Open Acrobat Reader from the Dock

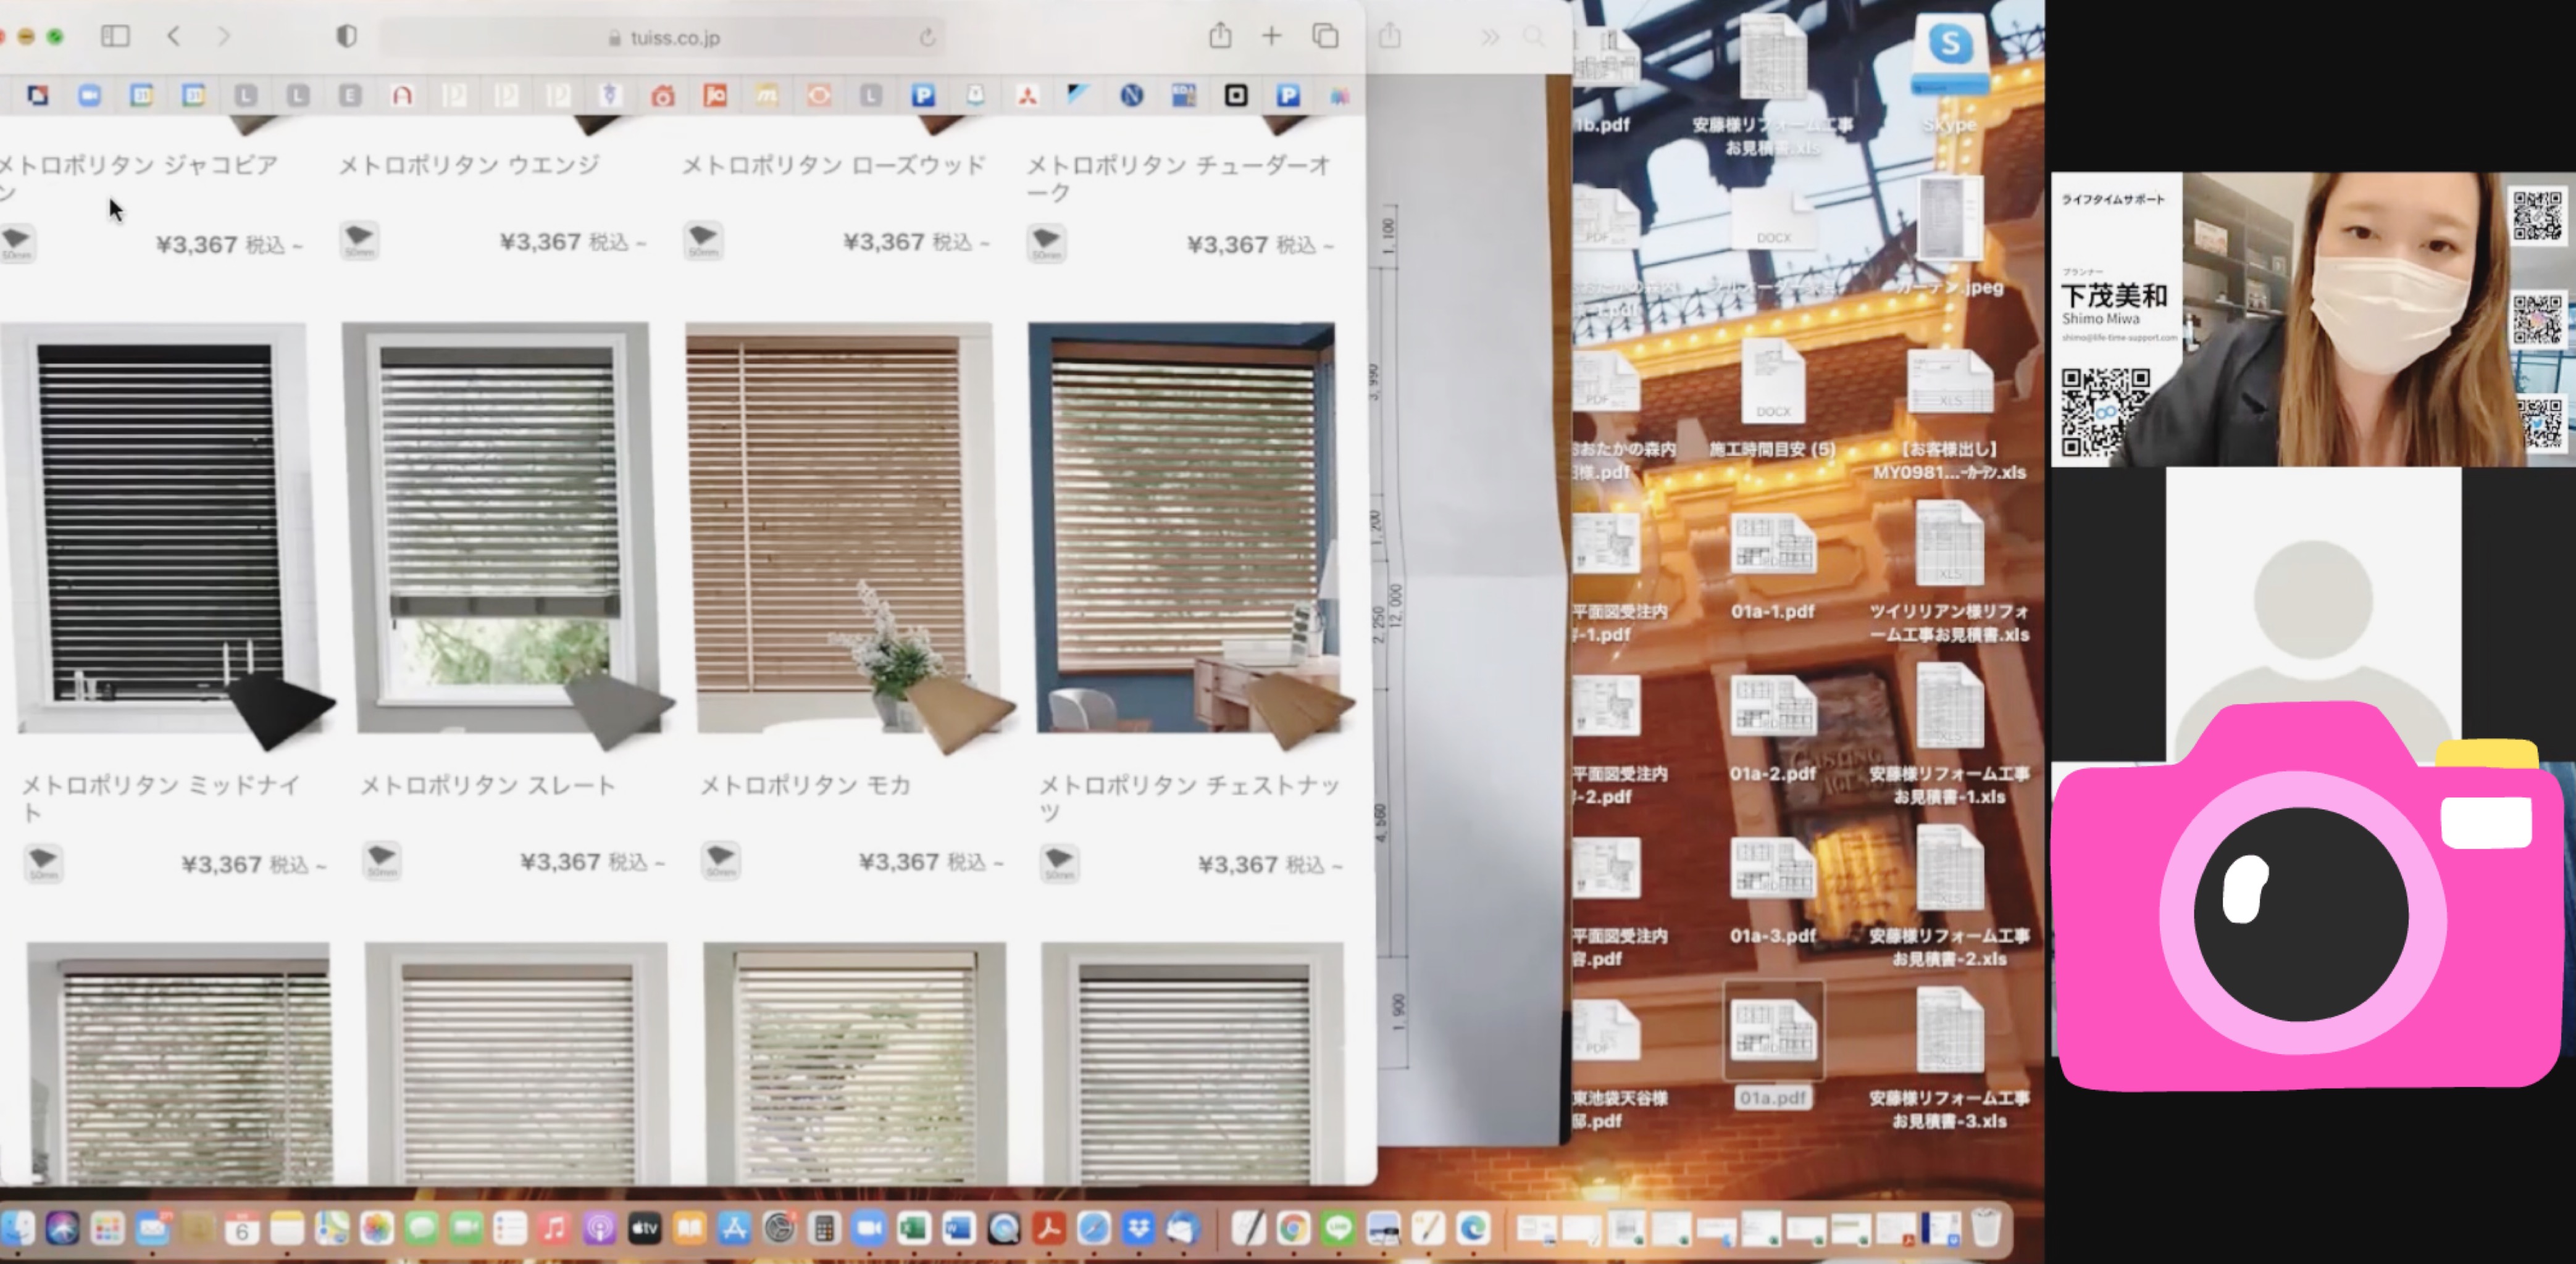1048,1228
